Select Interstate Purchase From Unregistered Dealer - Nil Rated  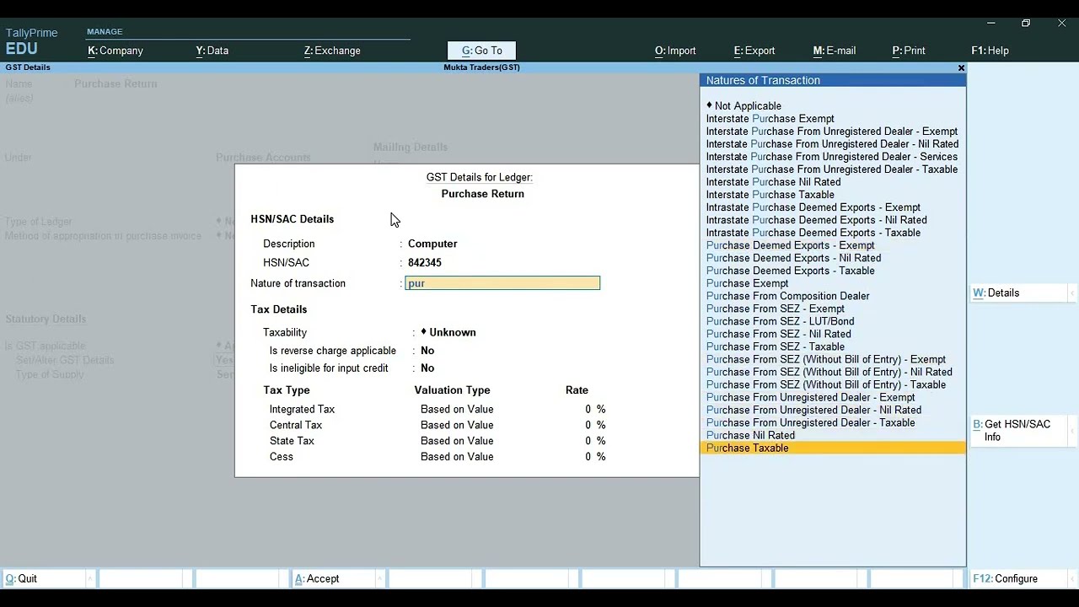point(833,144)
